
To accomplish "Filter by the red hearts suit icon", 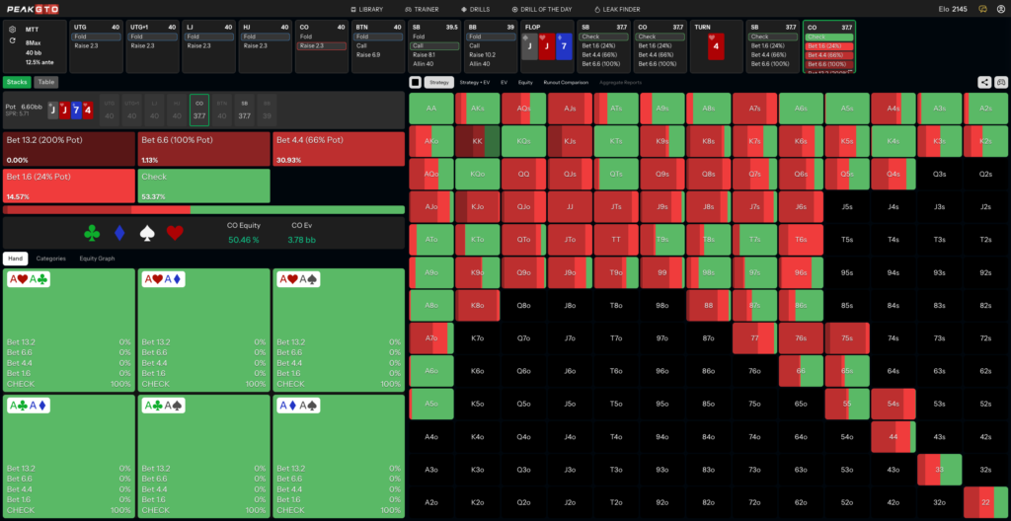I will coord(176,233).
